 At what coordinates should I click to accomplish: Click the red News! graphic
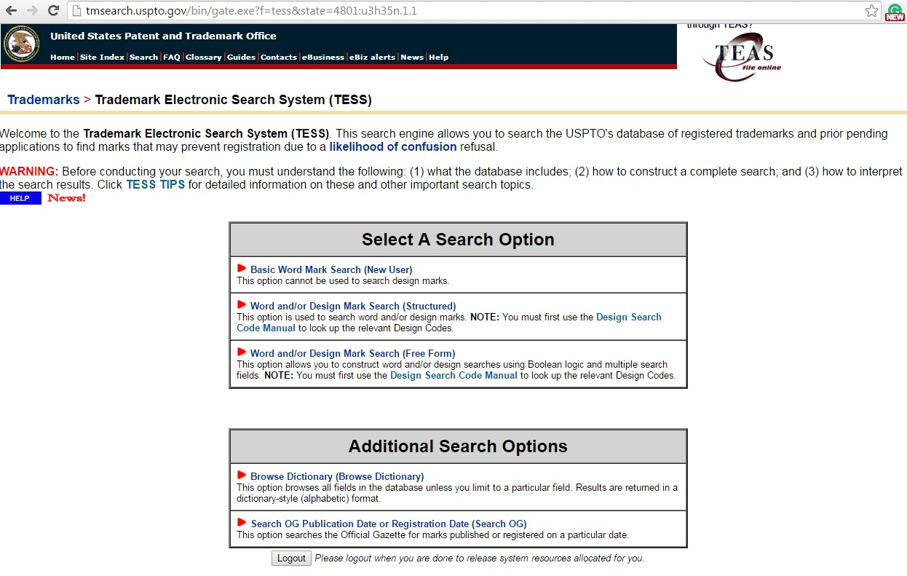66,198
